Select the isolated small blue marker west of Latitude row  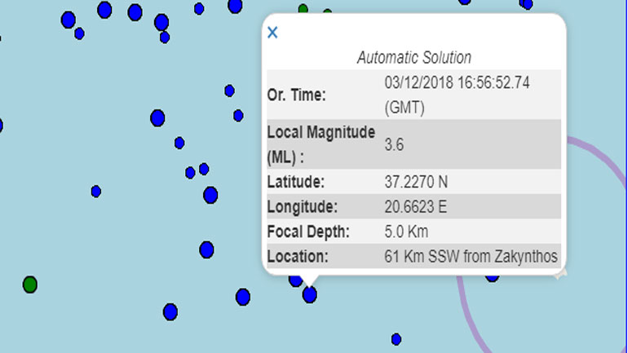pos(96,192)
